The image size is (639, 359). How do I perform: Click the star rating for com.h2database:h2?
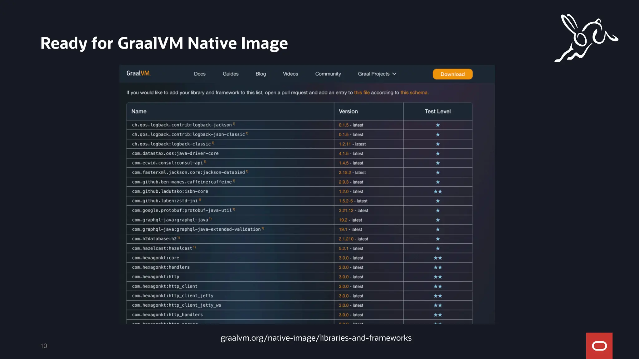[438, 239]
